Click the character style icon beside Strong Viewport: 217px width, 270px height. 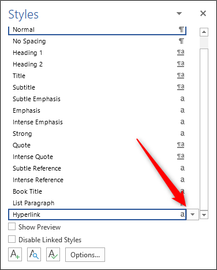pyautogui.click(x=182, y=134)
